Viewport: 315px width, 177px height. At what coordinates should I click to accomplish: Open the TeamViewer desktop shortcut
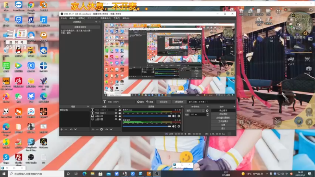tap(19, 7)
